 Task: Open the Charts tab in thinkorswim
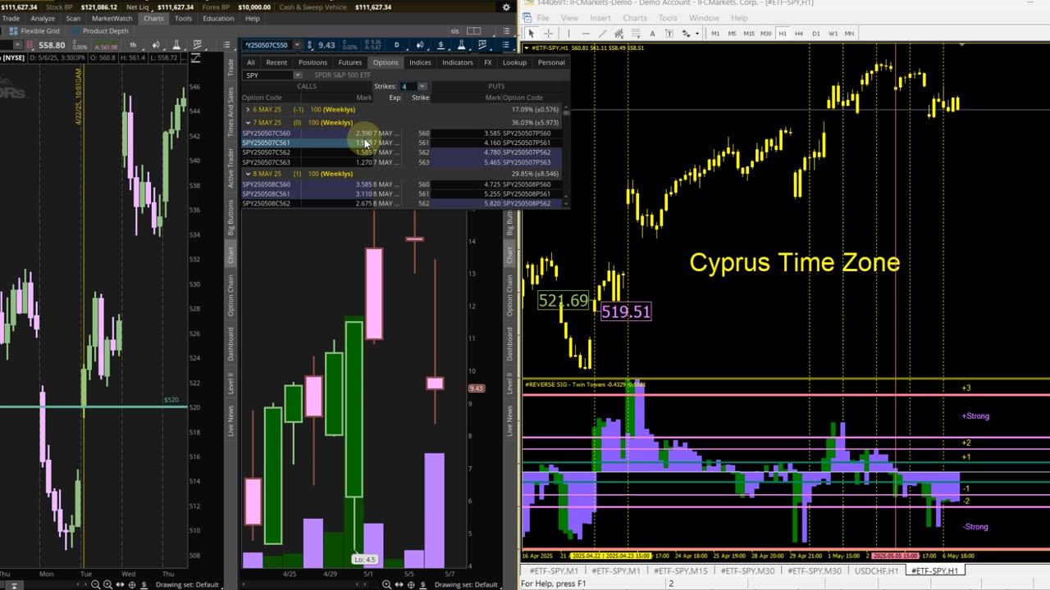[153, 18]
